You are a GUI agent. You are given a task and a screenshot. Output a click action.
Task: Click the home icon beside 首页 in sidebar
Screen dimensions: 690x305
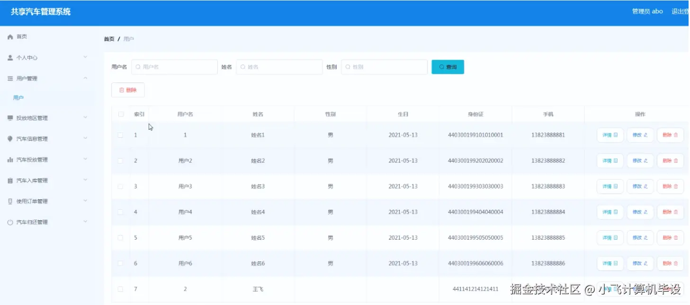(x=10, y=37)
